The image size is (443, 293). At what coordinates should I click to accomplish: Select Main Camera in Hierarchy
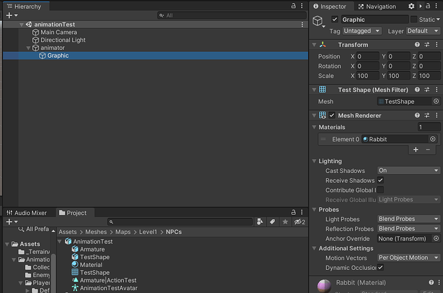point(58,32)
